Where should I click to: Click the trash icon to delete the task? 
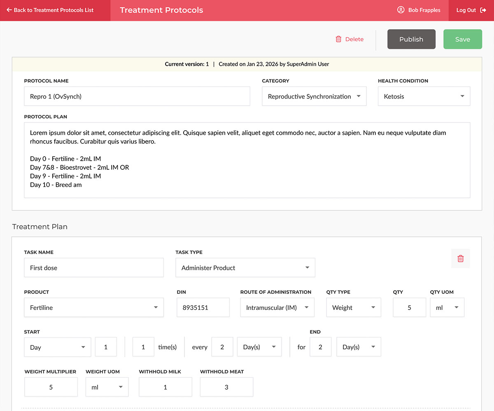460,259
